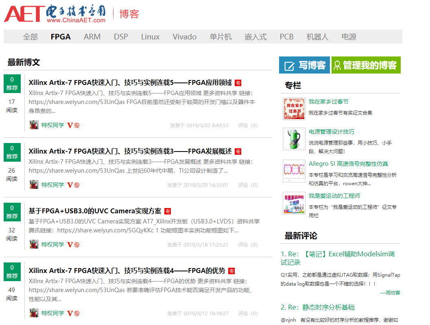Viewport: 430px width, 325px height.
Task: Open 特权同学 author link on UVC Camera post
Action: click(x=52, y=245)
